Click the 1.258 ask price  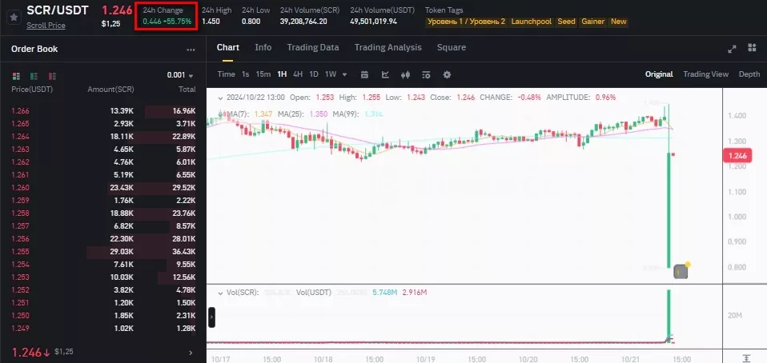pos(20,213)
